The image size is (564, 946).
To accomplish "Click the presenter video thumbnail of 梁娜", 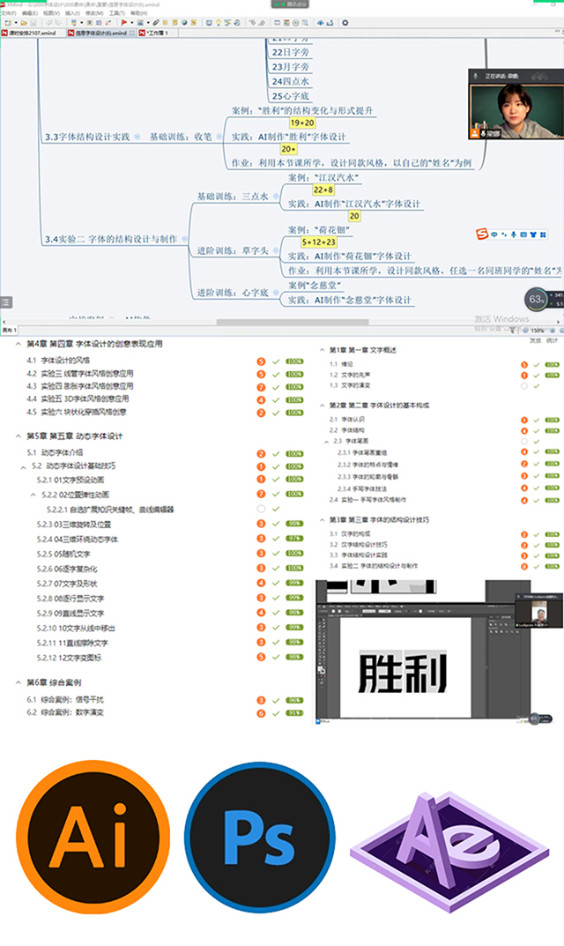I will tap(516, 110).
